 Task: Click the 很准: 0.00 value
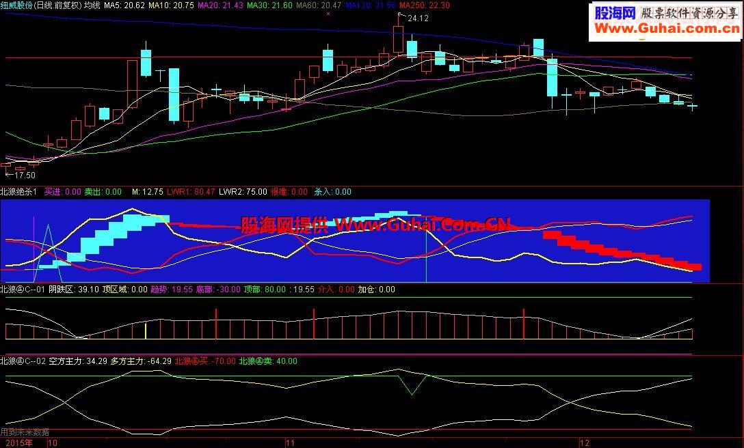coord(289,192)
